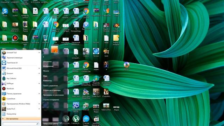Select the Epson Easy Photo Print icon
This screenshot has height=126, width=224.
[86, 94]
